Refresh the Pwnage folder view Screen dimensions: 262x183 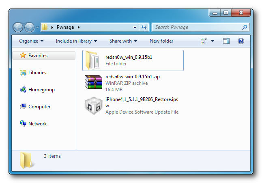click(x=144, y=27)
